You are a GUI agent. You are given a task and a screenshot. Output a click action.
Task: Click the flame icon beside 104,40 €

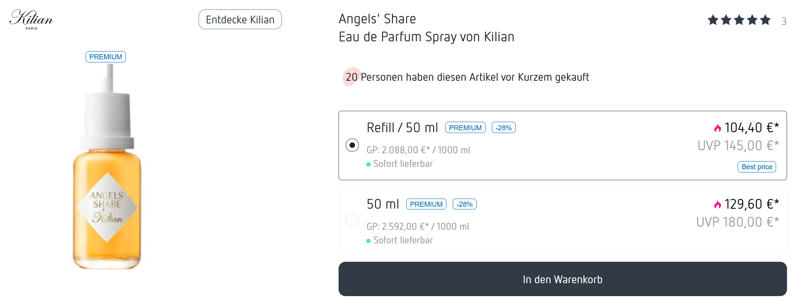click(717, 128)
